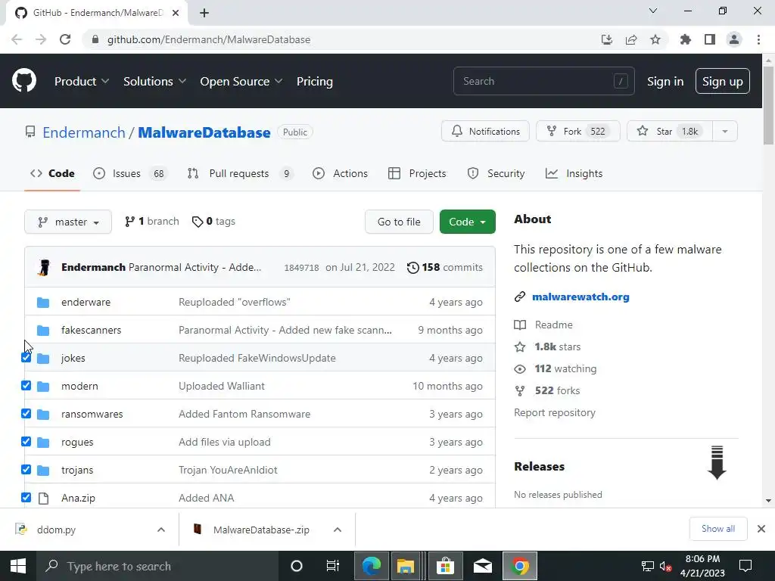Uncheck the modern folder checkbox
Viewport: 775px width, 581px height.
[x=26, y=385]
